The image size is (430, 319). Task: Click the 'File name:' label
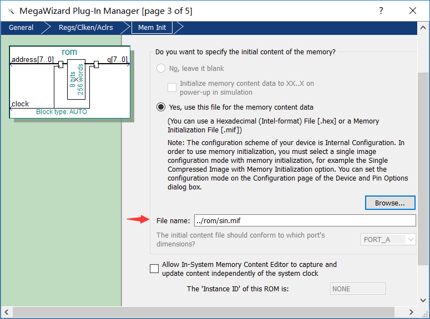tap(173, 221)
